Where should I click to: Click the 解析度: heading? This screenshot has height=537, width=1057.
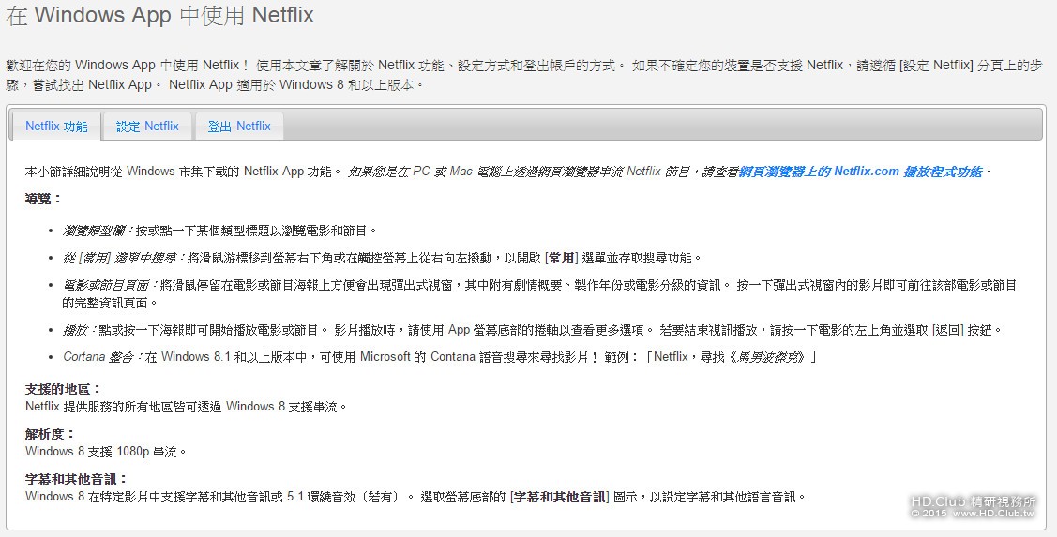click(50, 434)
